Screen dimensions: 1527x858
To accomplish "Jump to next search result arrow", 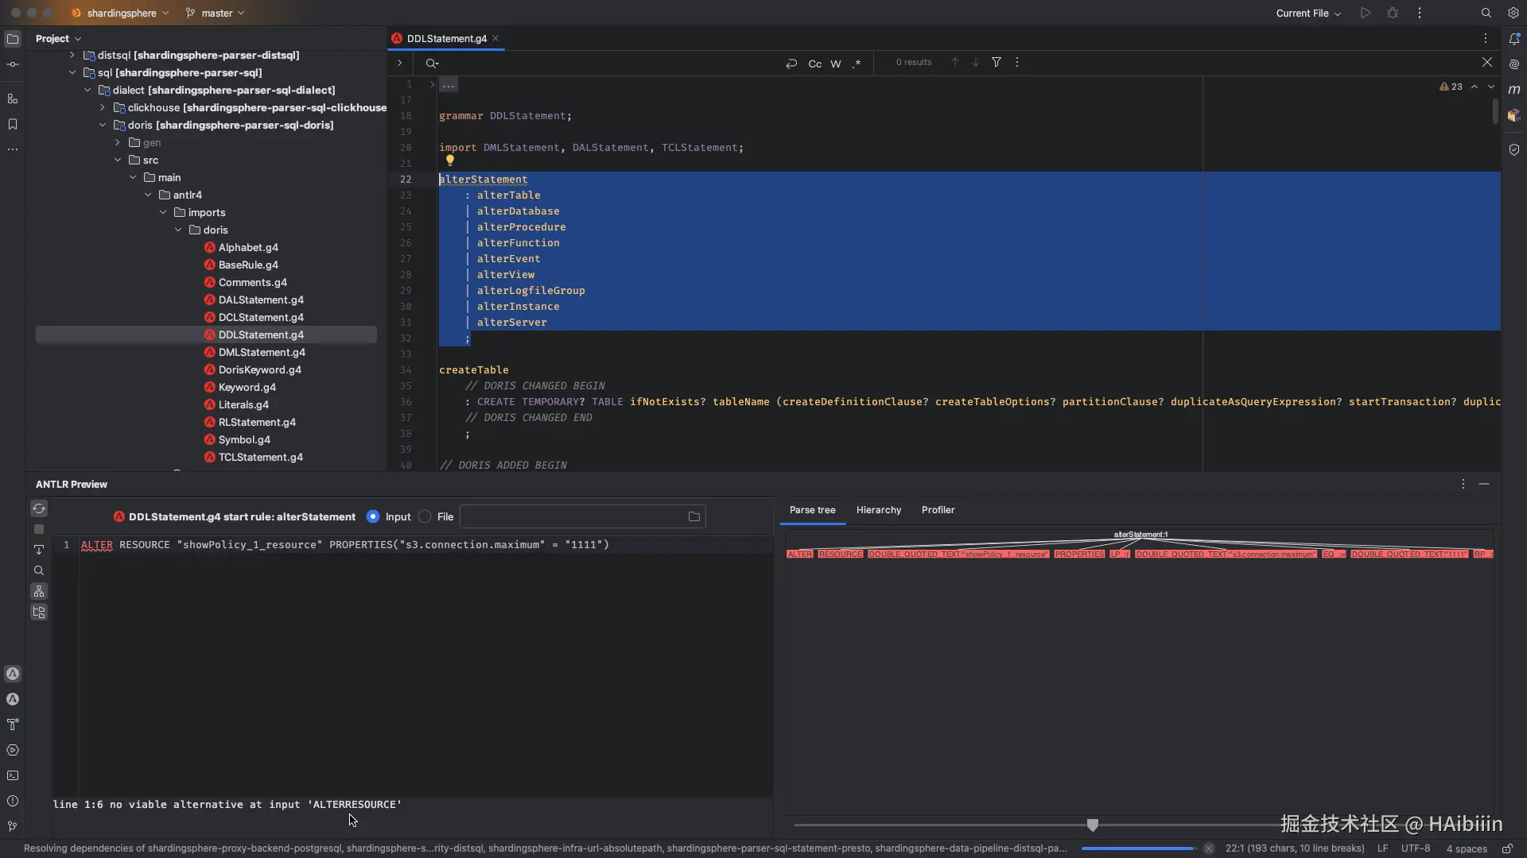I will (x=975, y=62).
